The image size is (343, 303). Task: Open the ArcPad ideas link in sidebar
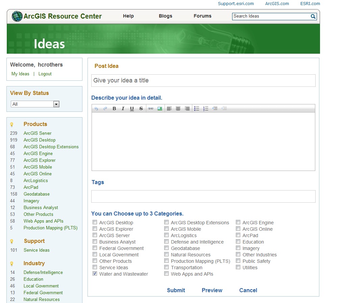coord(31,187)
